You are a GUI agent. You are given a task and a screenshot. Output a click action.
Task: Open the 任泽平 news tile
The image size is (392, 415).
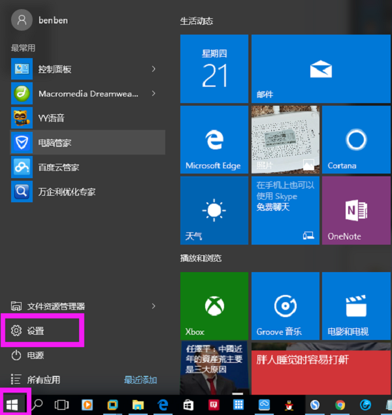pos(214,369)
